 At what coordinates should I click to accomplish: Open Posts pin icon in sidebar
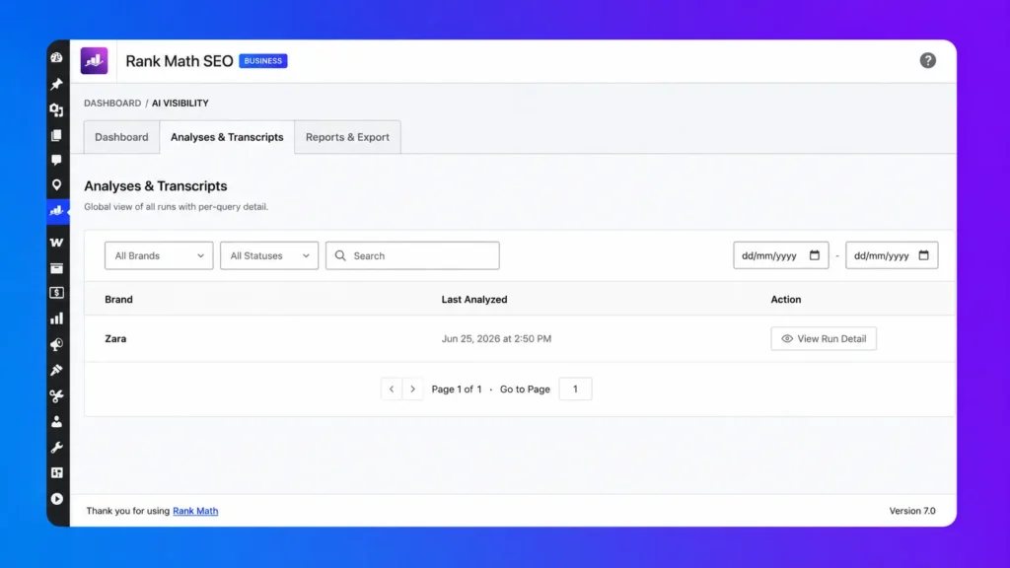56,85
